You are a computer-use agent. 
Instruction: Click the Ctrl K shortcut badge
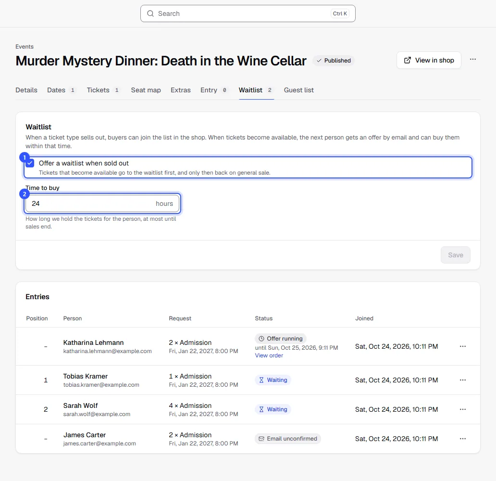[340, 13]
